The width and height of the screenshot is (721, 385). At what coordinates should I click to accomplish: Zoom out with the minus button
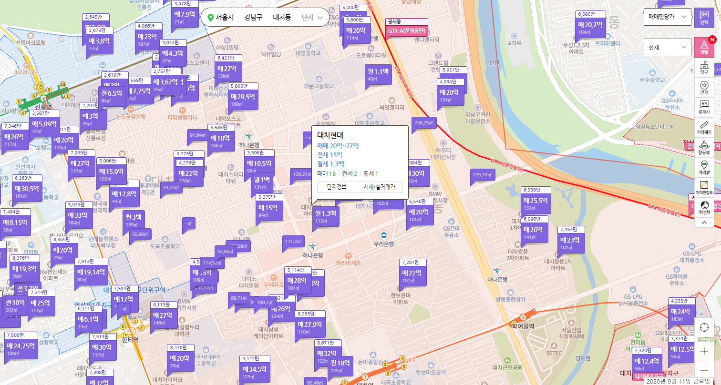coord(704,370)
